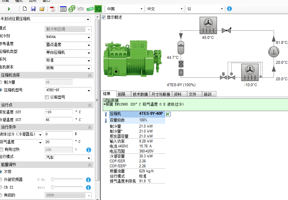Create a new project document
Screen dimensions: 288x200
[x=25, y=9]
